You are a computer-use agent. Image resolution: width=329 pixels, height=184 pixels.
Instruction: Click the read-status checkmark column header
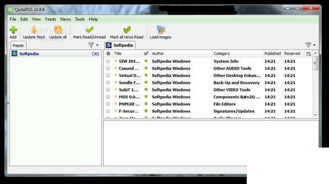tap(146, 54)
